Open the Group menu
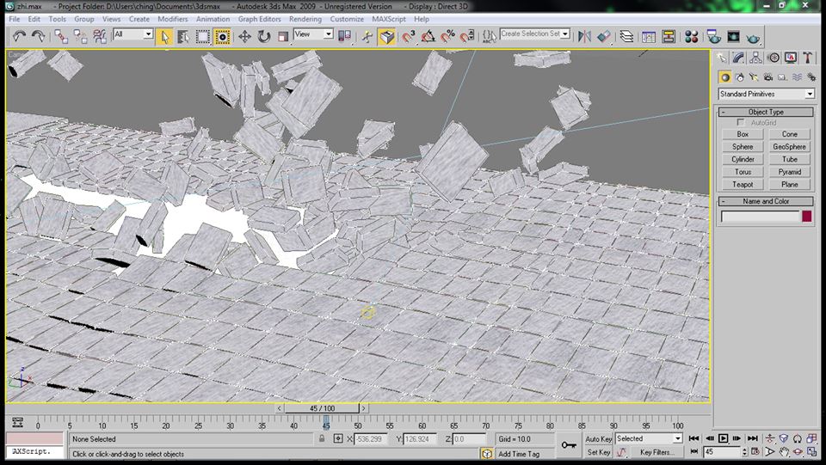This screenshot has height=465, width=826. 83,19
